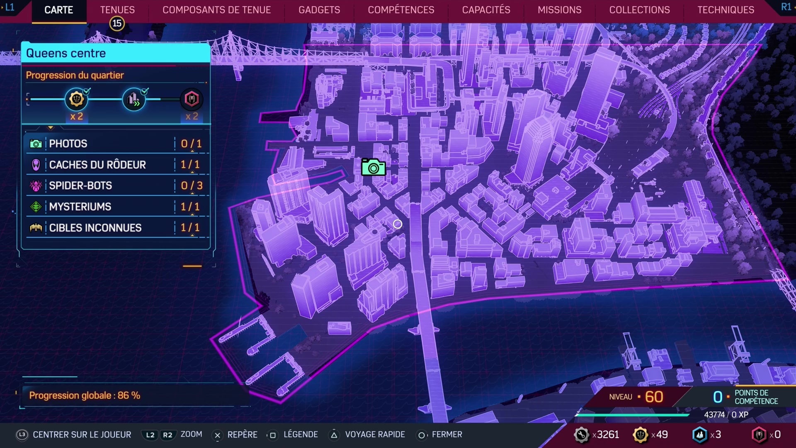Select the MYSTERIUMS mission icon
This screenshot has width=796, height=448.
pos(36,206)
